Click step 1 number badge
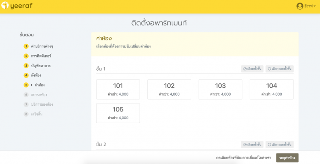The height and width of the screenshot is (164, 320). point(26,46)
